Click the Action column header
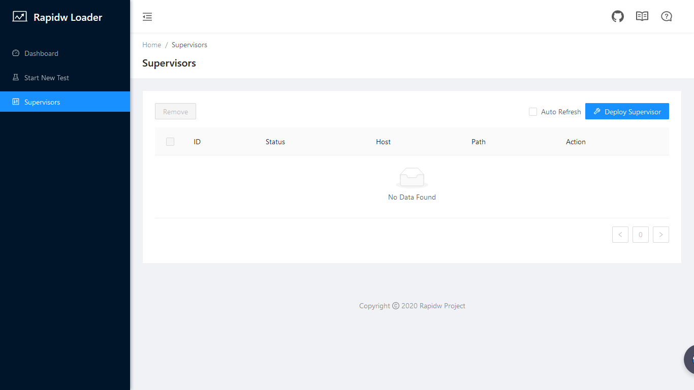 tap(576, 142)
